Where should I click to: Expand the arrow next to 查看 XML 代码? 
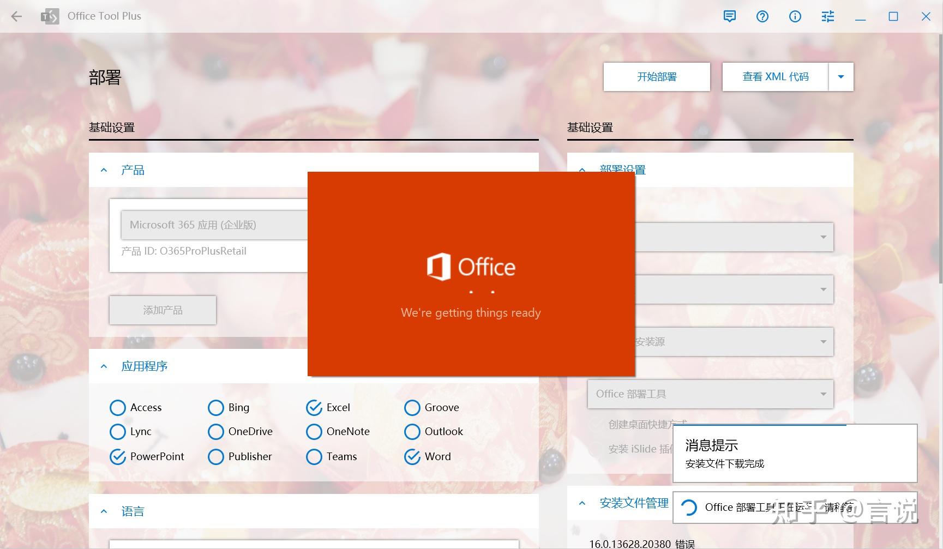pos(840,76)
